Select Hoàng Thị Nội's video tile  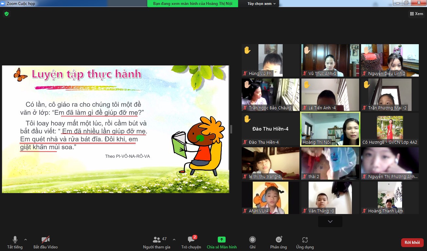point(330,129)
